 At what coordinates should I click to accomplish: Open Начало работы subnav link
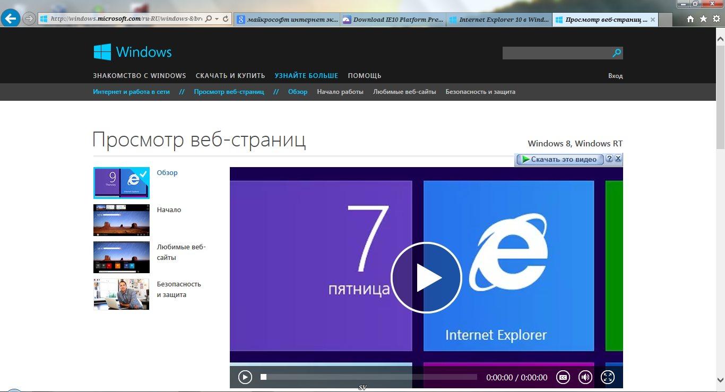tap(340, 92)
